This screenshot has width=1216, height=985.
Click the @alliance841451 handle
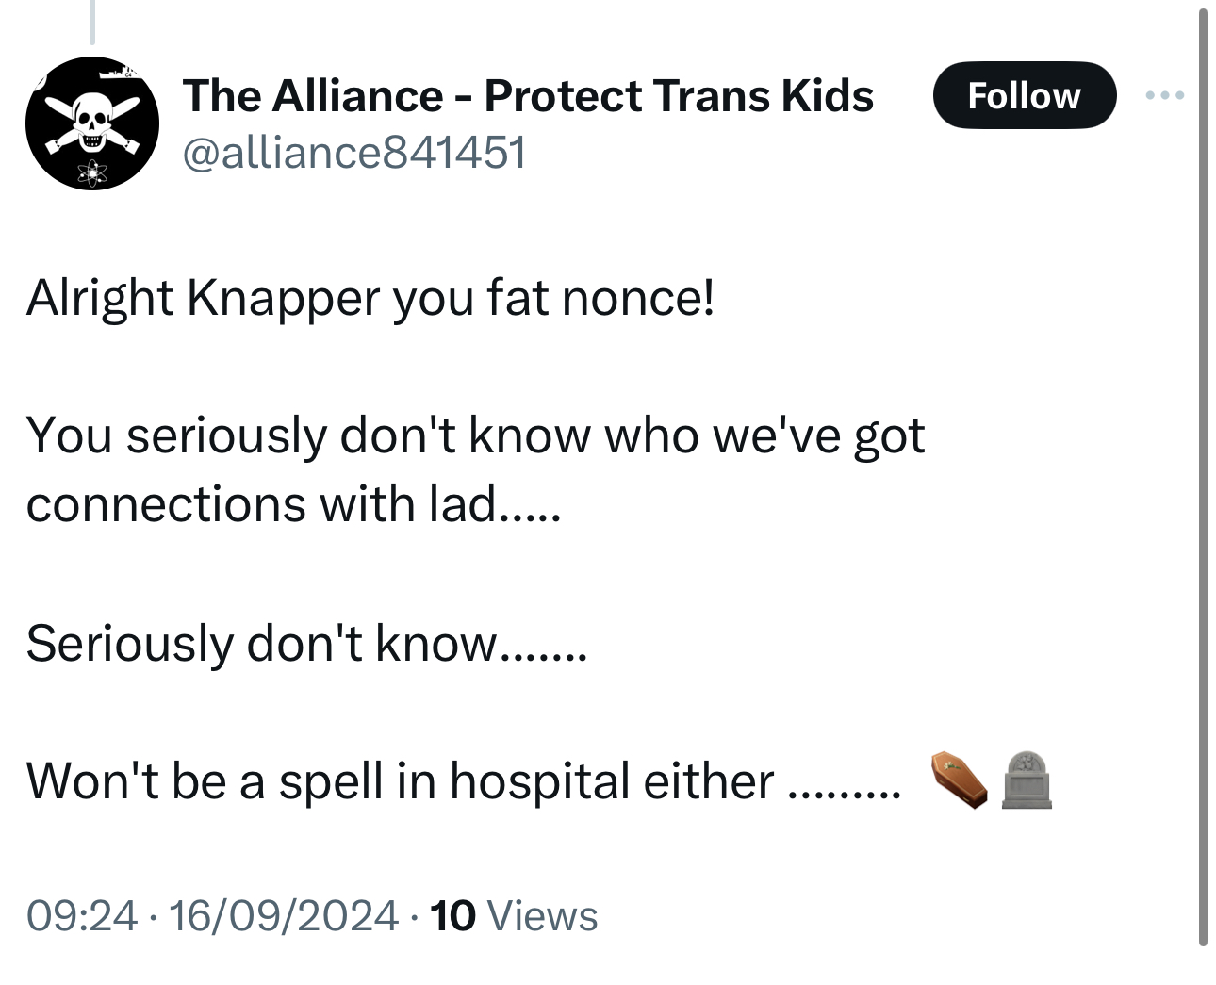click(353, 152)
